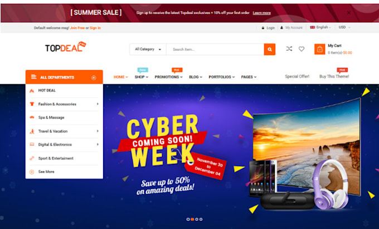Open wishlist via the heart icon
The width and height of the screenshot is (379, 229).
pyautogui.click(x=302, y=49)
